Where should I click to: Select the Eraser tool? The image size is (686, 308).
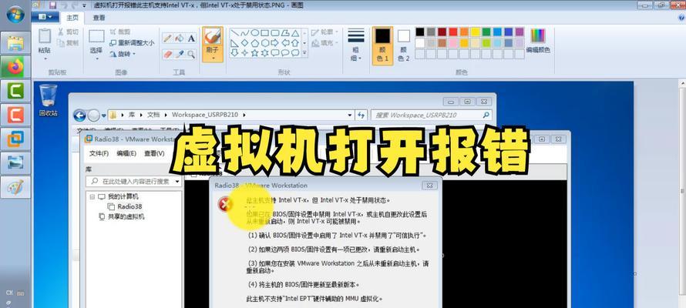pos(167,54)
